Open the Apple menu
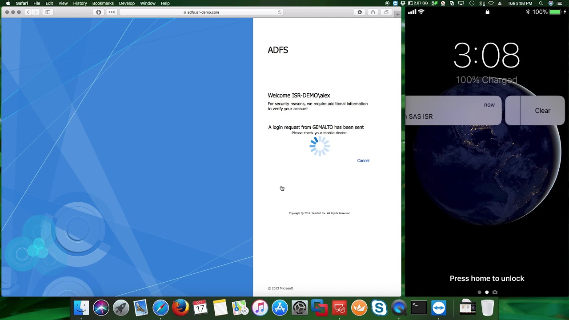This screenshot has width=569, height=320. (x=8, y=3)
